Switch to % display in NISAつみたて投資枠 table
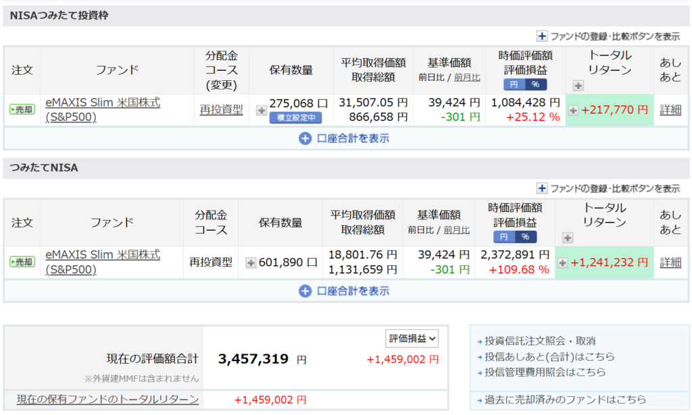 [536, 84]
